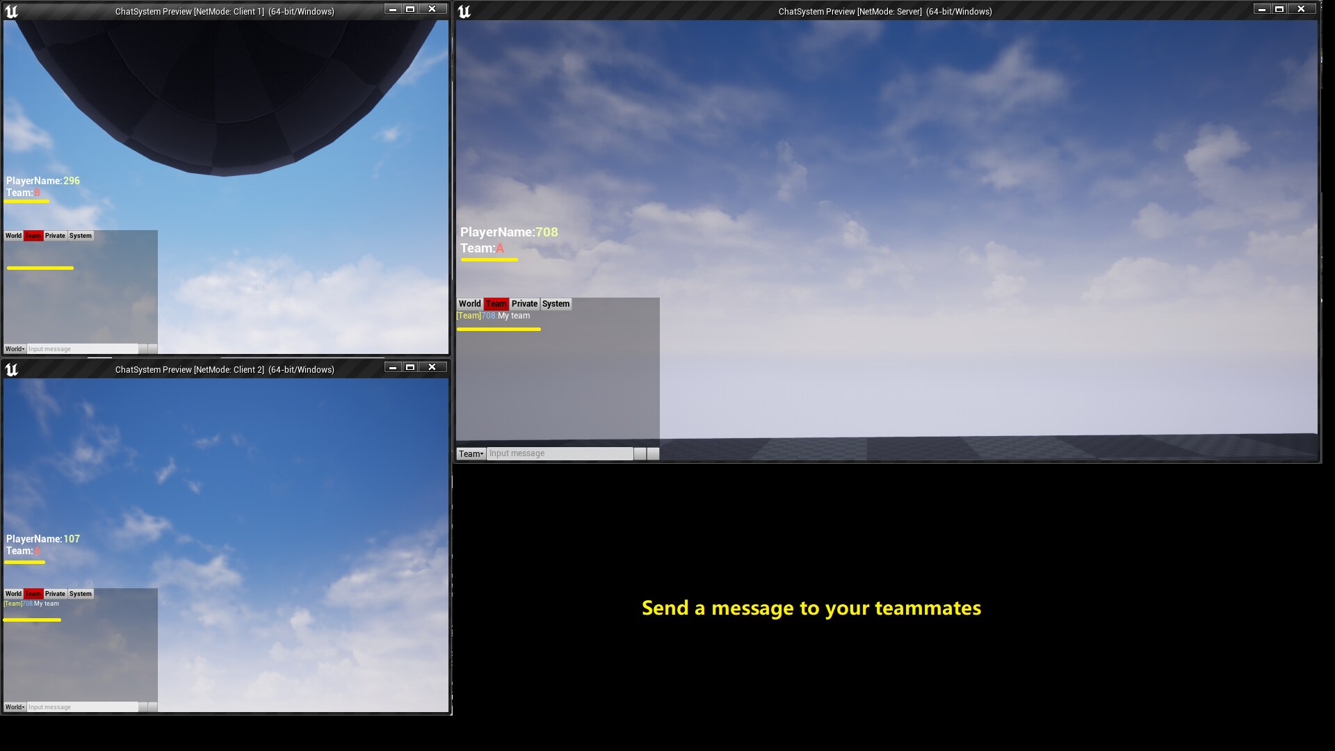Click the Team message from 708 in Server chat
The width and height of the screenshot is (1335, 751).
(493, 316)
